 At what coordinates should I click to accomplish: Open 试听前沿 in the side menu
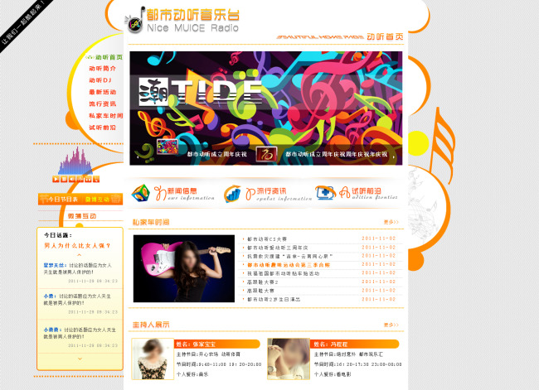pyautogui.click(x=103, y=128)
